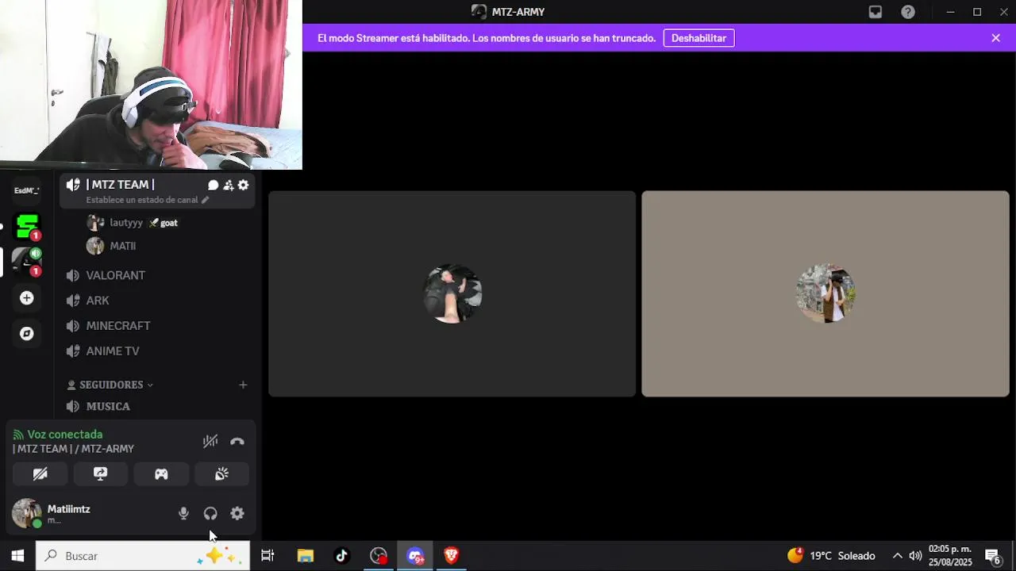Open the volume control in system tray
Screen dimensions: 1016x571
[x=915, y=556]
